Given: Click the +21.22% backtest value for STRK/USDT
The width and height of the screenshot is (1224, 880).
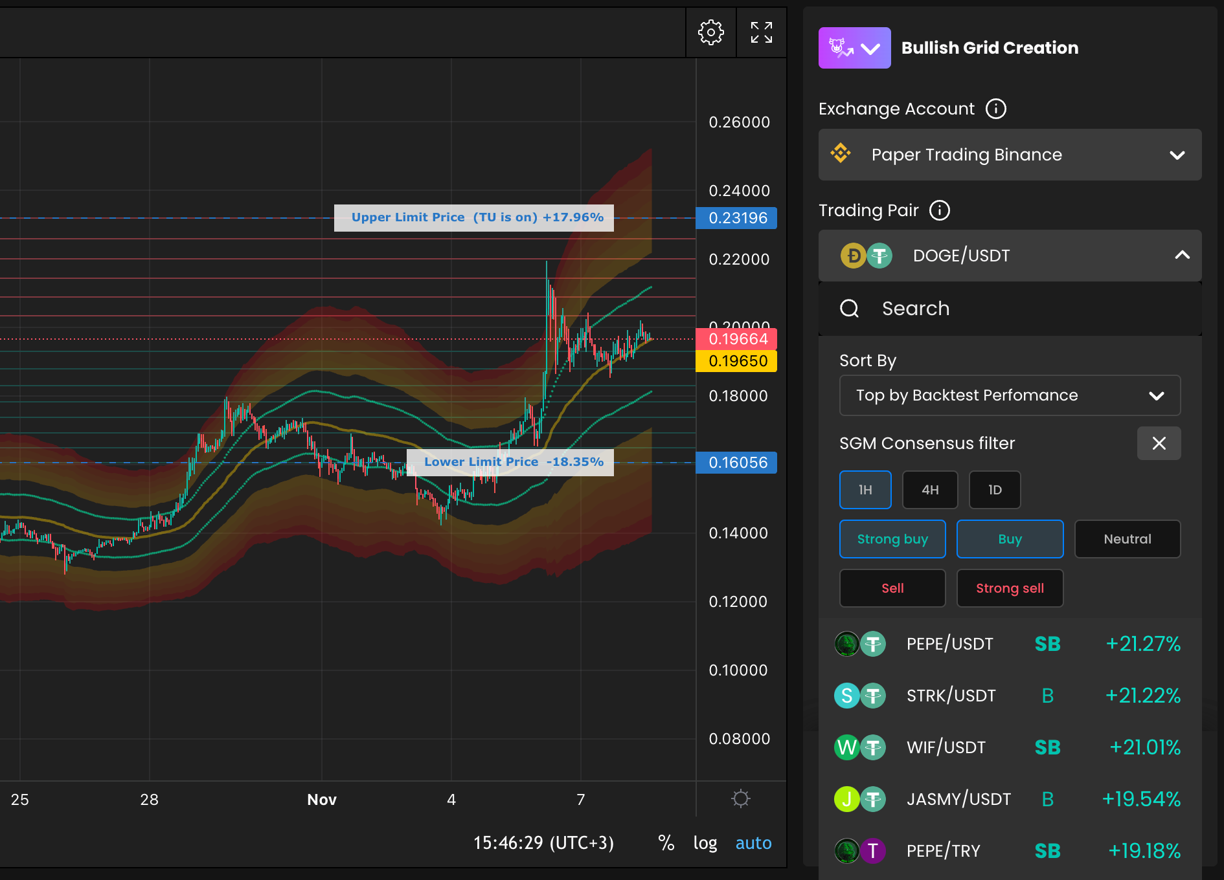Looking at the screenshot, I should [1143, 696].
